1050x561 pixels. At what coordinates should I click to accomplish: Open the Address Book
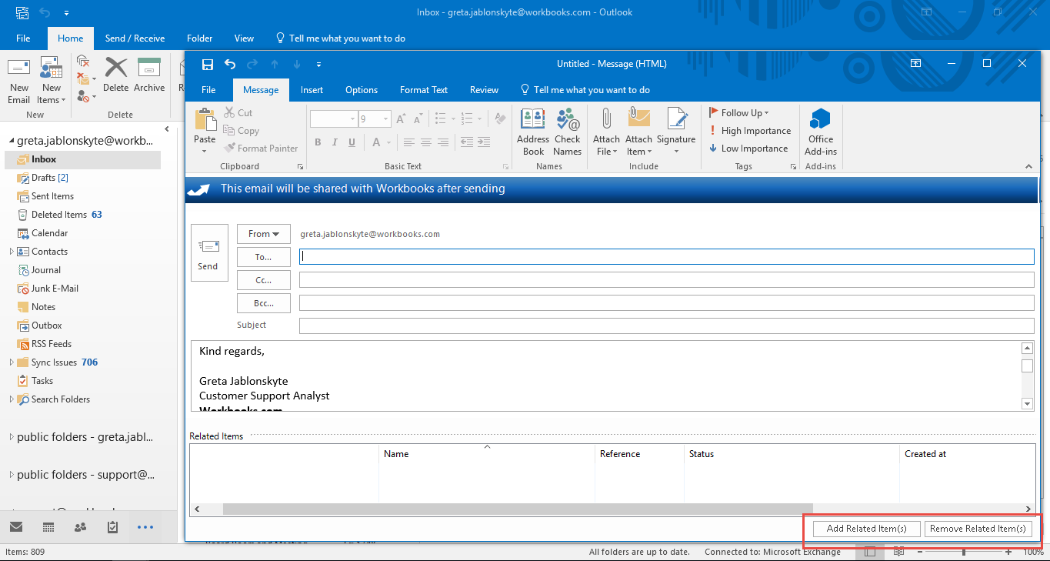coord(533,132)
